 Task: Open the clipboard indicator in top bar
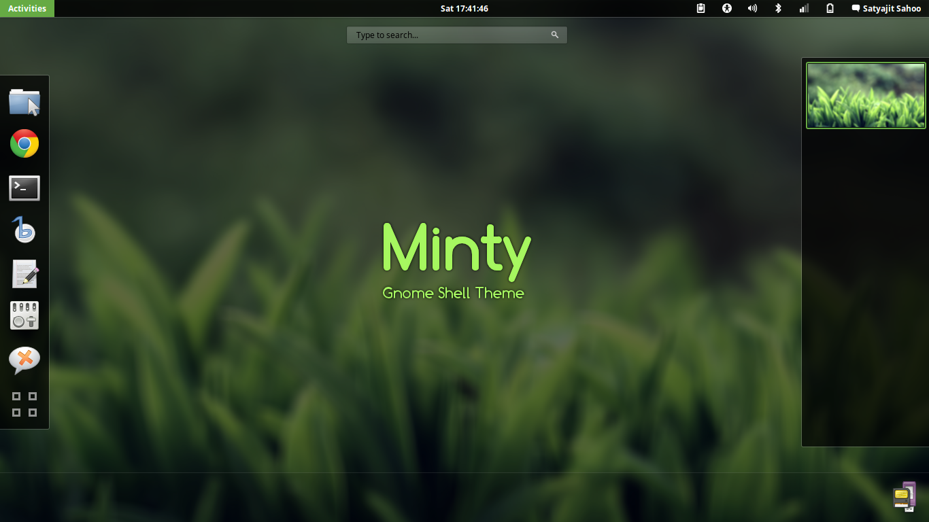701,8
